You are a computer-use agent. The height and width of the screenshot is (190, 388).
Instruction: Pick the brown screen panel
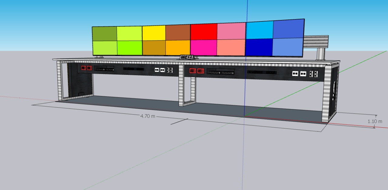[x=178, y=32]
